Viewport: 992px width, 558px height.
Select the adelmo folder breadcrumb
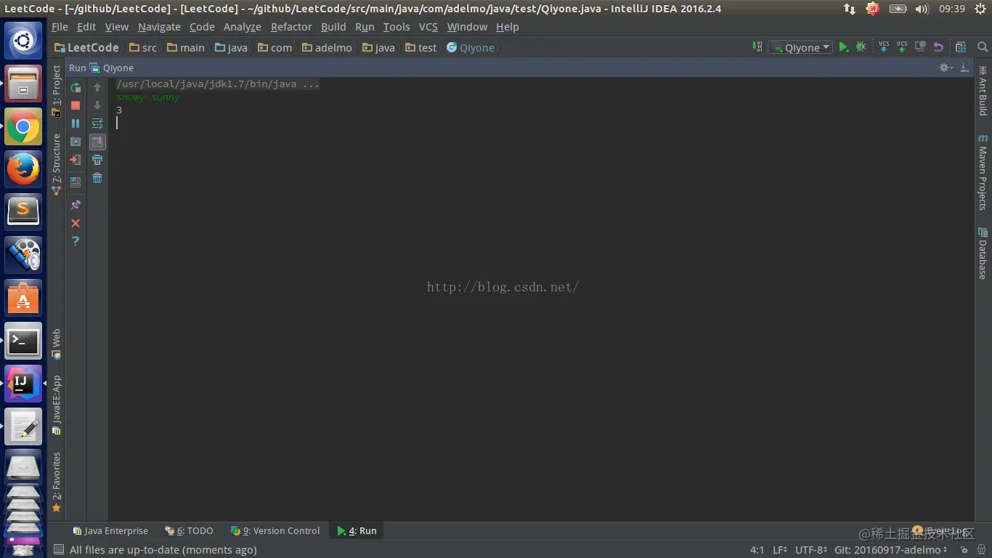(x=327, y=47)
